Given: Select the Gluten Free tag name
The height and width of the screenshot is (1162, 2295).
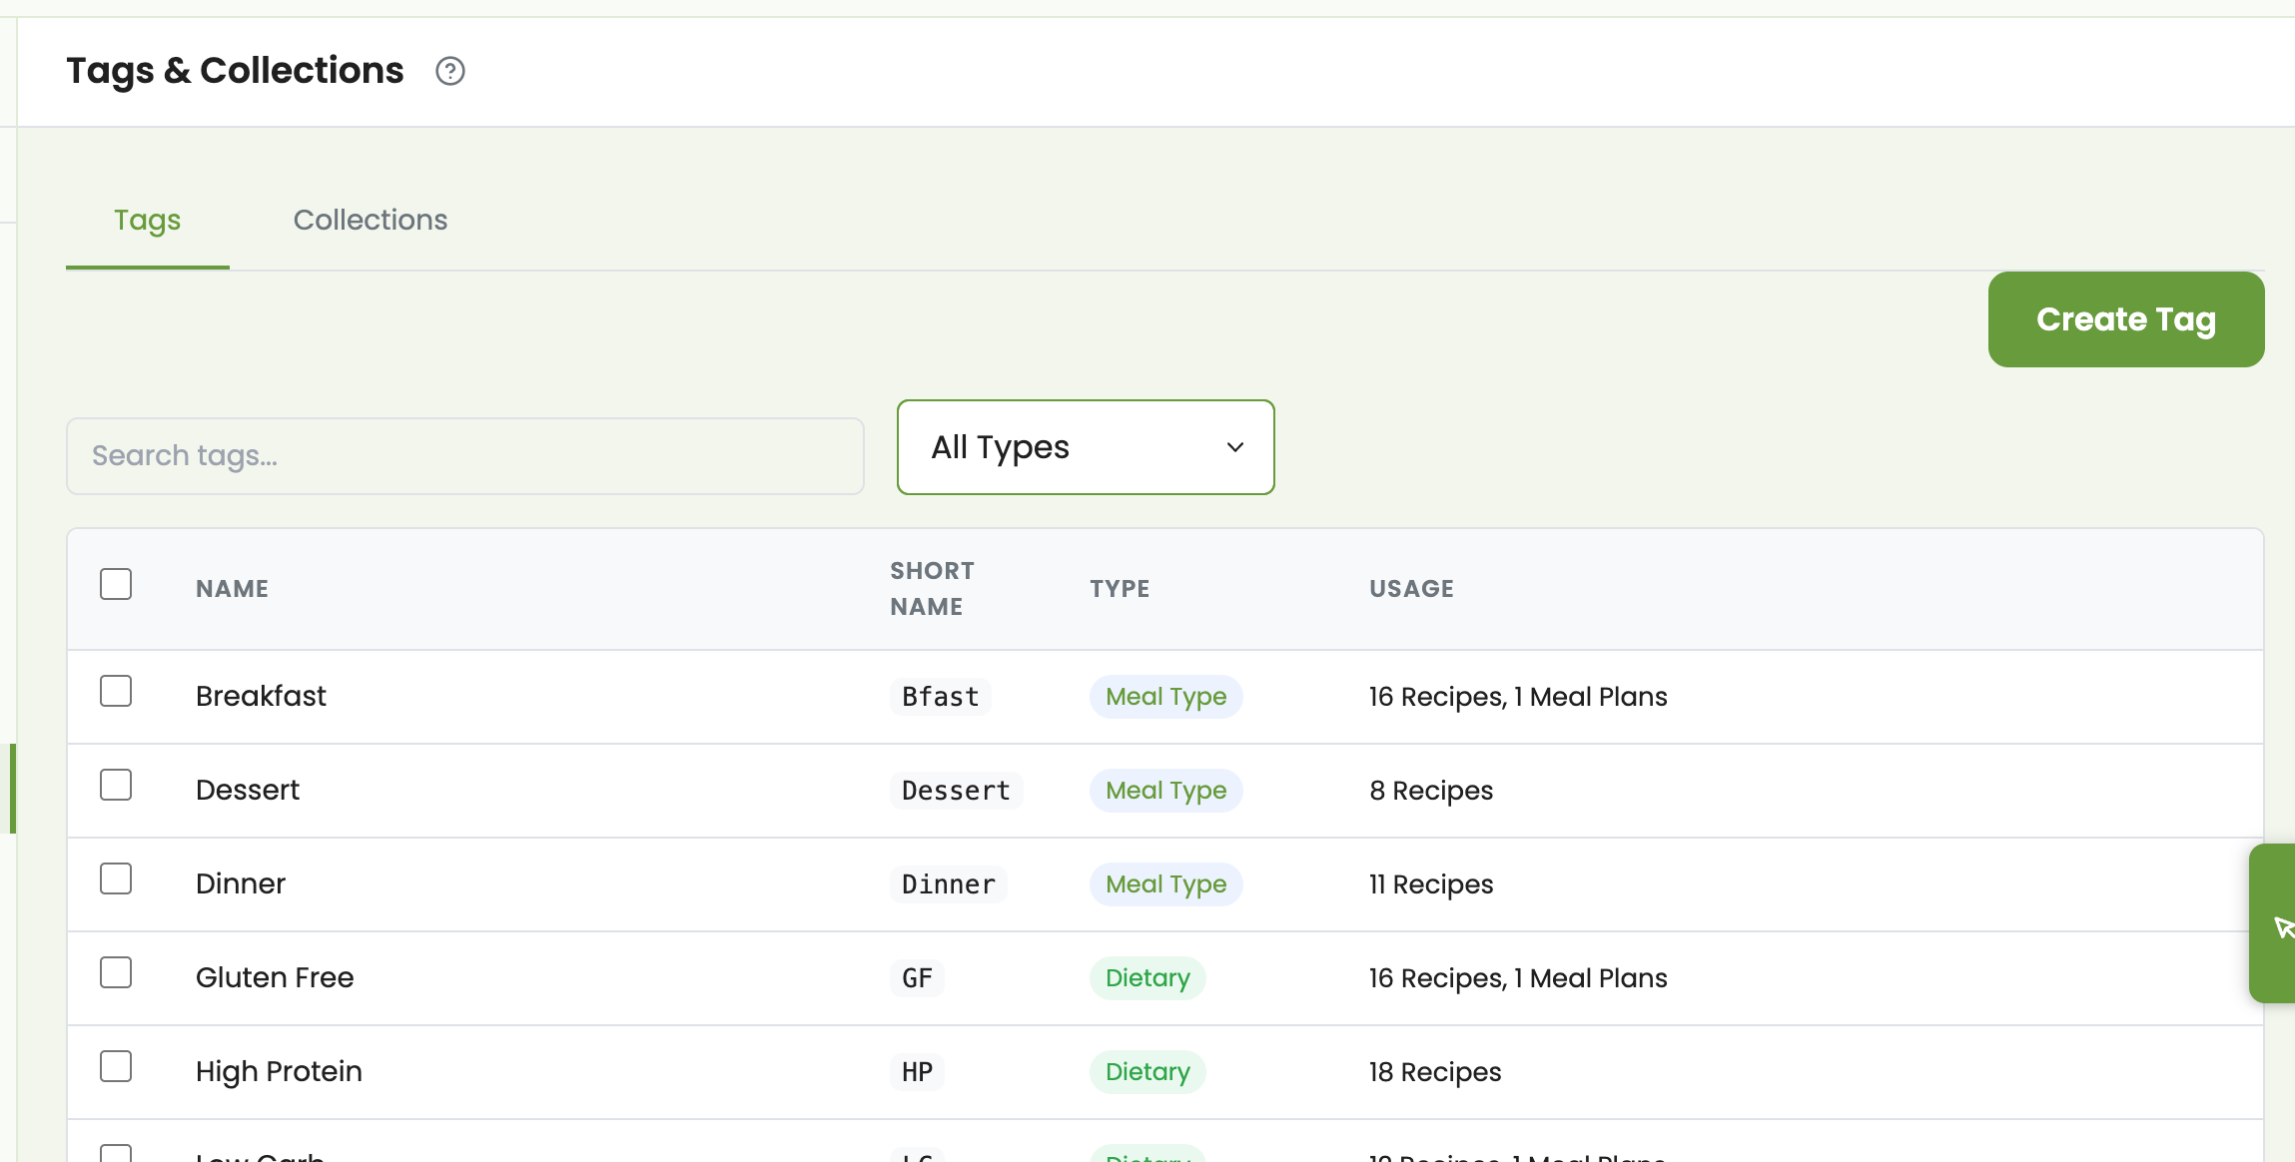Looking at the screenshot, I should (275, 977).
